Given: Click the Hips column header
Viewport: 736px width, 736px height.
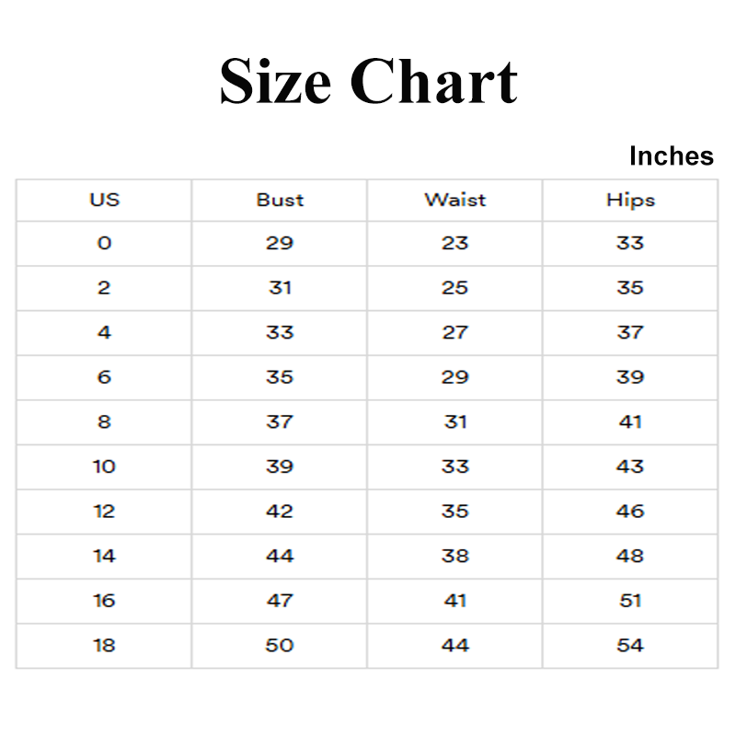Looking at the screenshot, I should (x=630, y=200).
